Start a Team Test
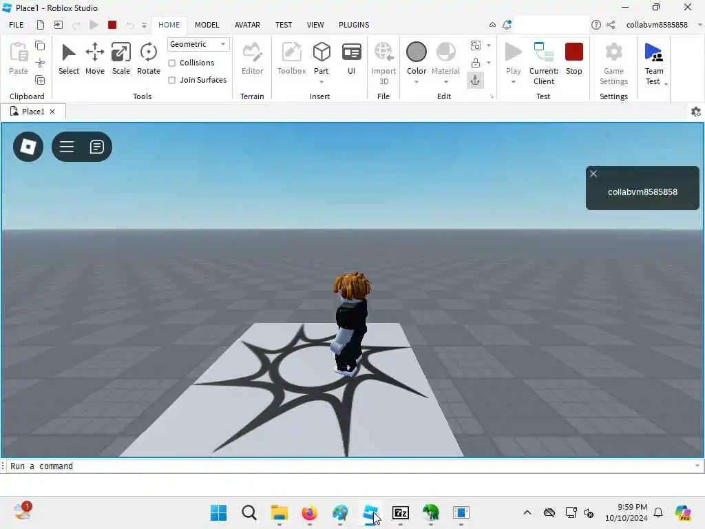 tap(653, 63)
